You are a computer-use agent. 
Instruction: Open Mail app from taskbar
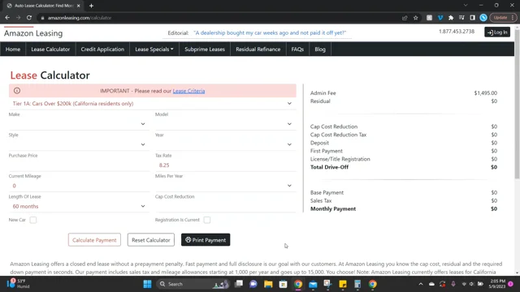point(313,284)
